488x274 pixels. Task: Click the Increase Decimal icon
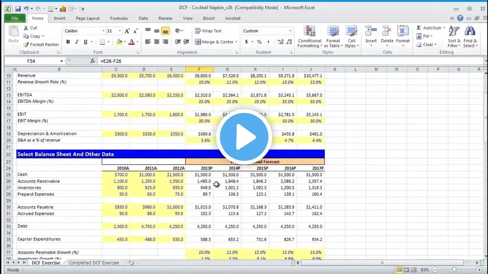click(281, 42)
